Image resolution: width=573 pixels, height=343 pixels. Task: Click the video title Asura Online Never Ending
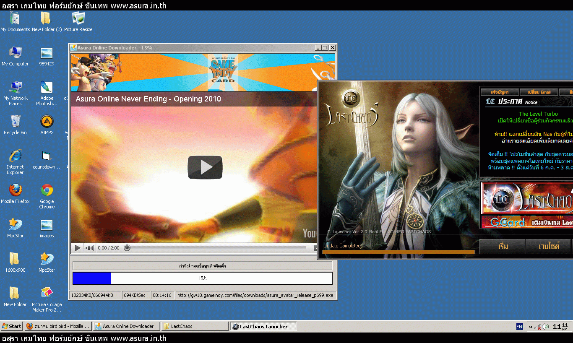pyautogui.click(x=148, y=99)
